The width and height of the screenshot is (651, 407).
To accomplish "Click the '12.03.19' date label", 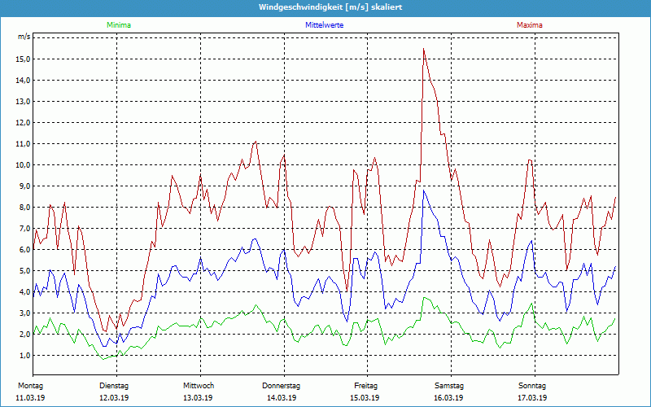I will point(114,398).
